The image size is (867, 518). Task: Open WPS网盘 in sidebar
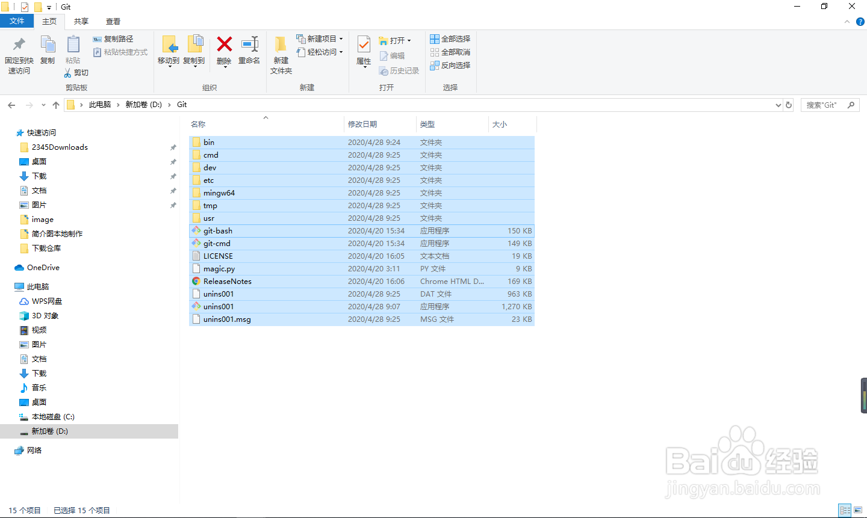[x=46, y=301]
